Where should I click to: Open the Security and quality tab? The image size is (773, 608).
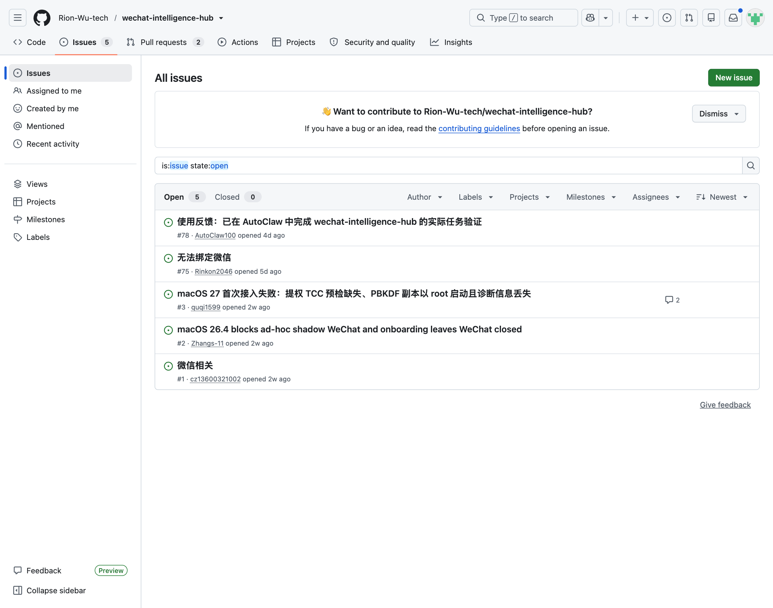pos(373,42)
